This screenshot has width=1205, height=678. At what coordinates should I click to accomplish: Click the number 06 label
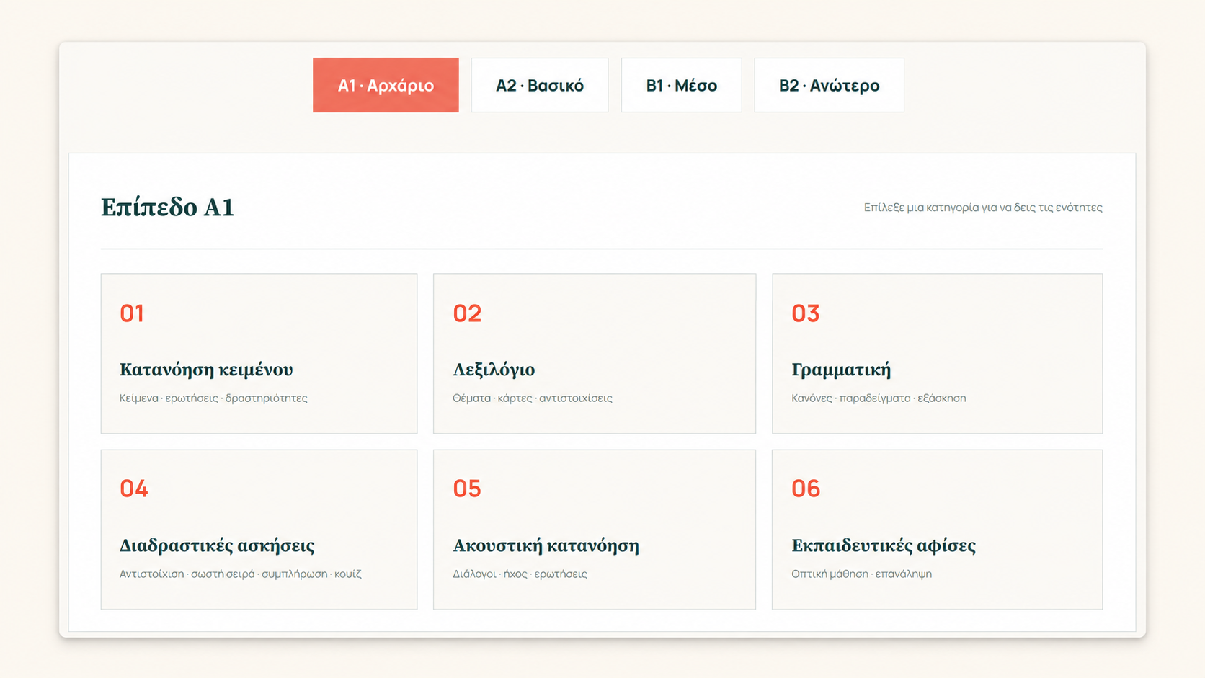click(806, 489)
